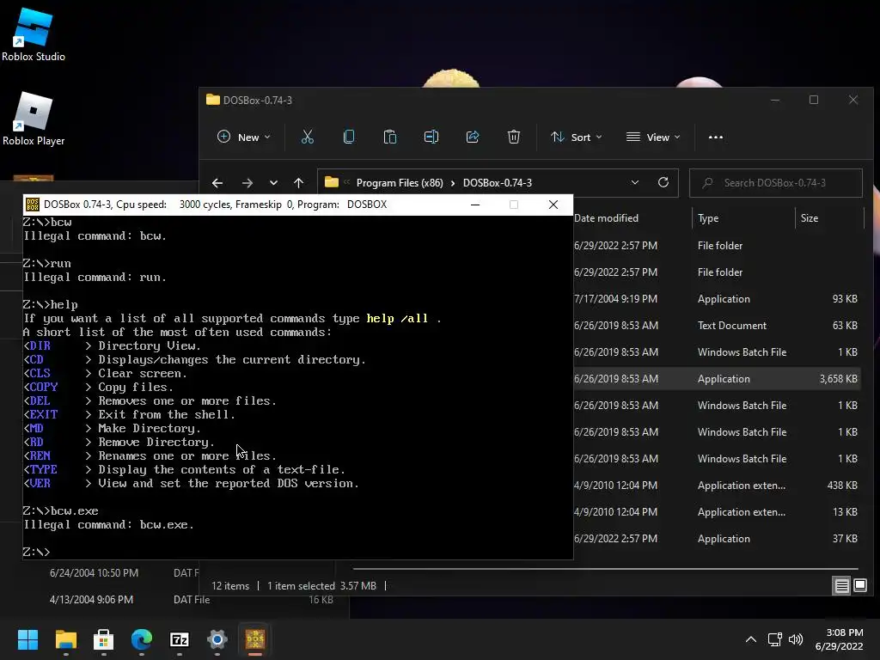Maximize the Explorer DOSBox-0.74-3 window
Screen dimensions: 880x660
[x=814, y=100]
